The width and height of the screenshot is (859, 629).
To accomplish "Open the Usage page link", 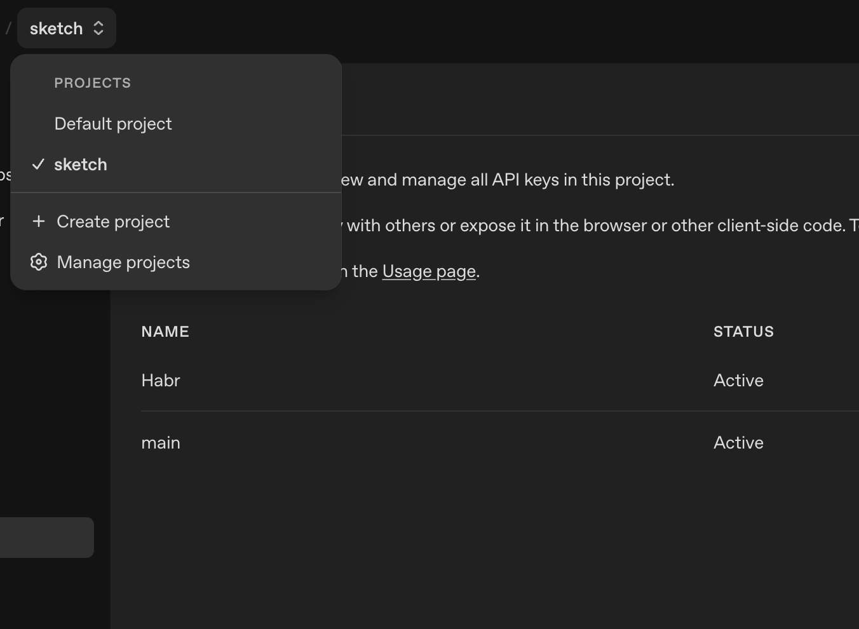I will tap(429, 271).
